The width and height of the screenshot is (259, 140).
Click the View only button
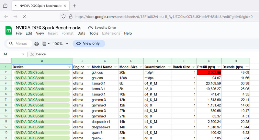coord(89,44)
